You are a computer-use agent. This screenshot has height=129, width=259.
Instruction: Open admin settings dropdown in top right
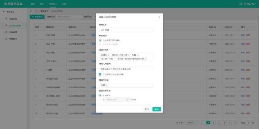point(250,4)
